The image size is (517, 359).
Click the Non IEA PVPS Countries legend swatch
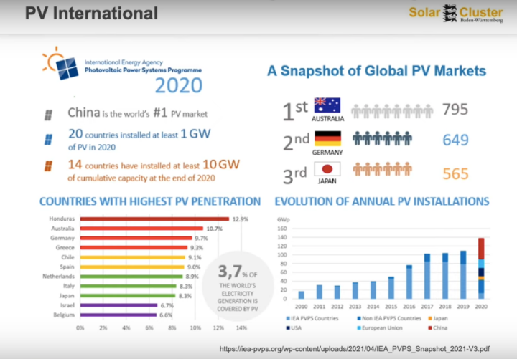[359, 318]
